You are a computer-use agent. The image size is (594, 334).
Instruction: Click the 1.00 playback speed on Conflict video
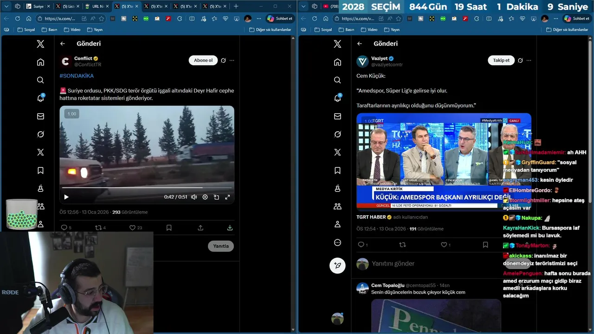point(71,114)
